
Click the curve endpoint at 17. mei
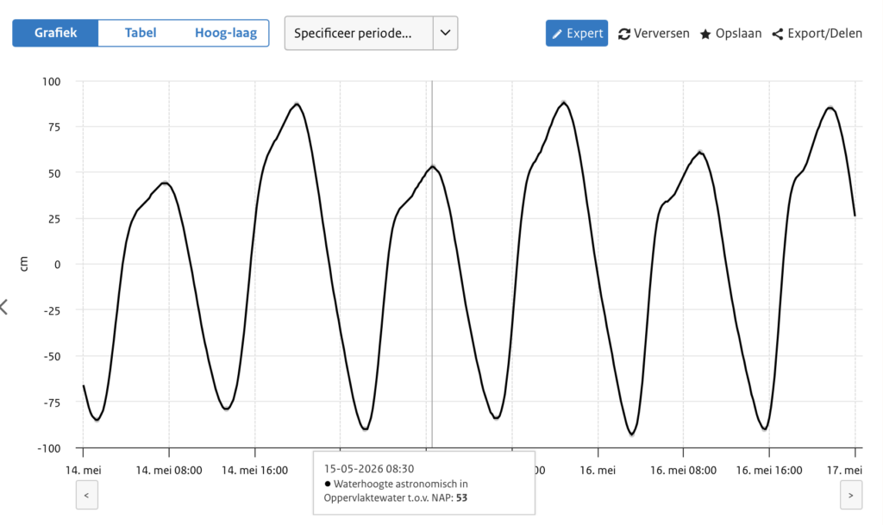(x=855, y=216)
